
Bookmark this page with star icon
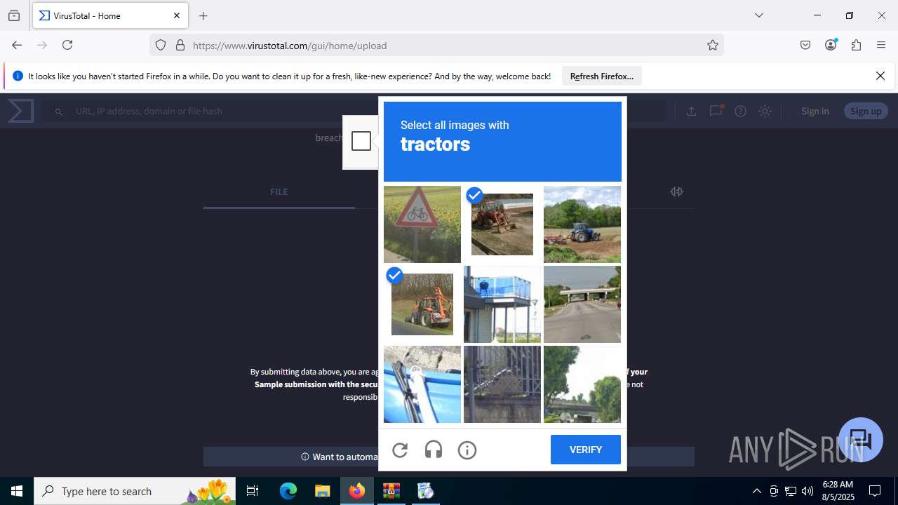pos(713,45)
